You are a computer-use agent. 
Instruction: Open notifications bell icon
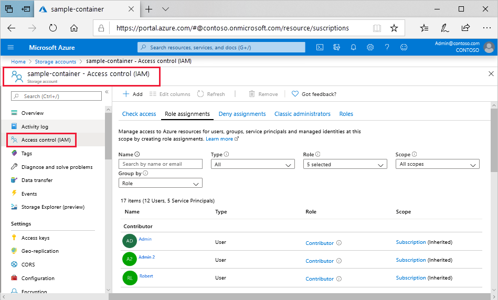[x=353, y=47]
